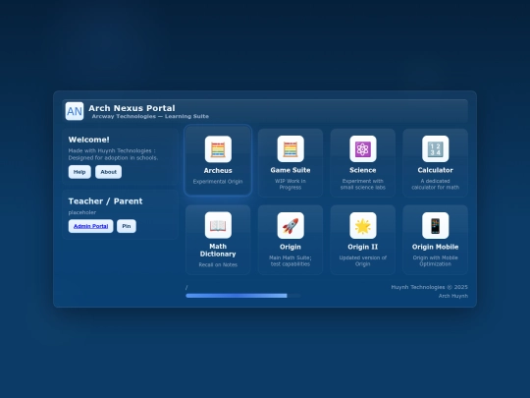Open the Math Dictionary book icon
Viewport: 530px width, 398px height.
(218, 225)
